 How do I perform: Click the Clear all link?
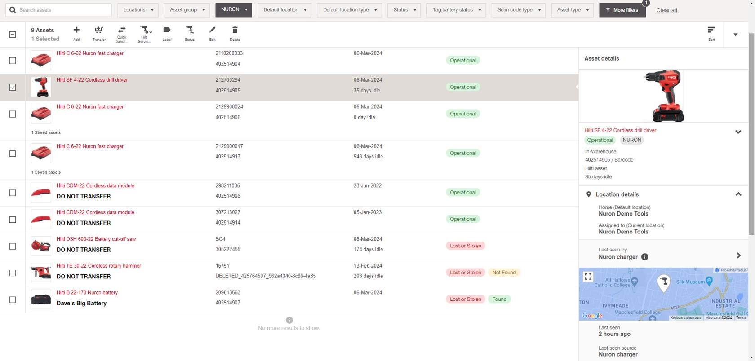point(666,10)
